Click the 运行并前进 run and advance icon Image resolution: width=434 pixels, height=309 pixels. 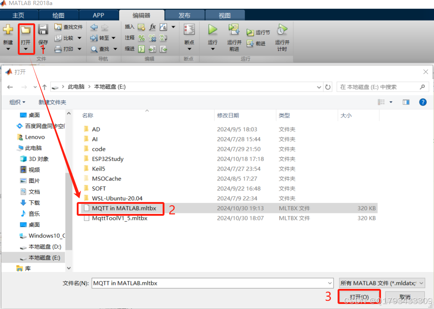coord(234,29)
